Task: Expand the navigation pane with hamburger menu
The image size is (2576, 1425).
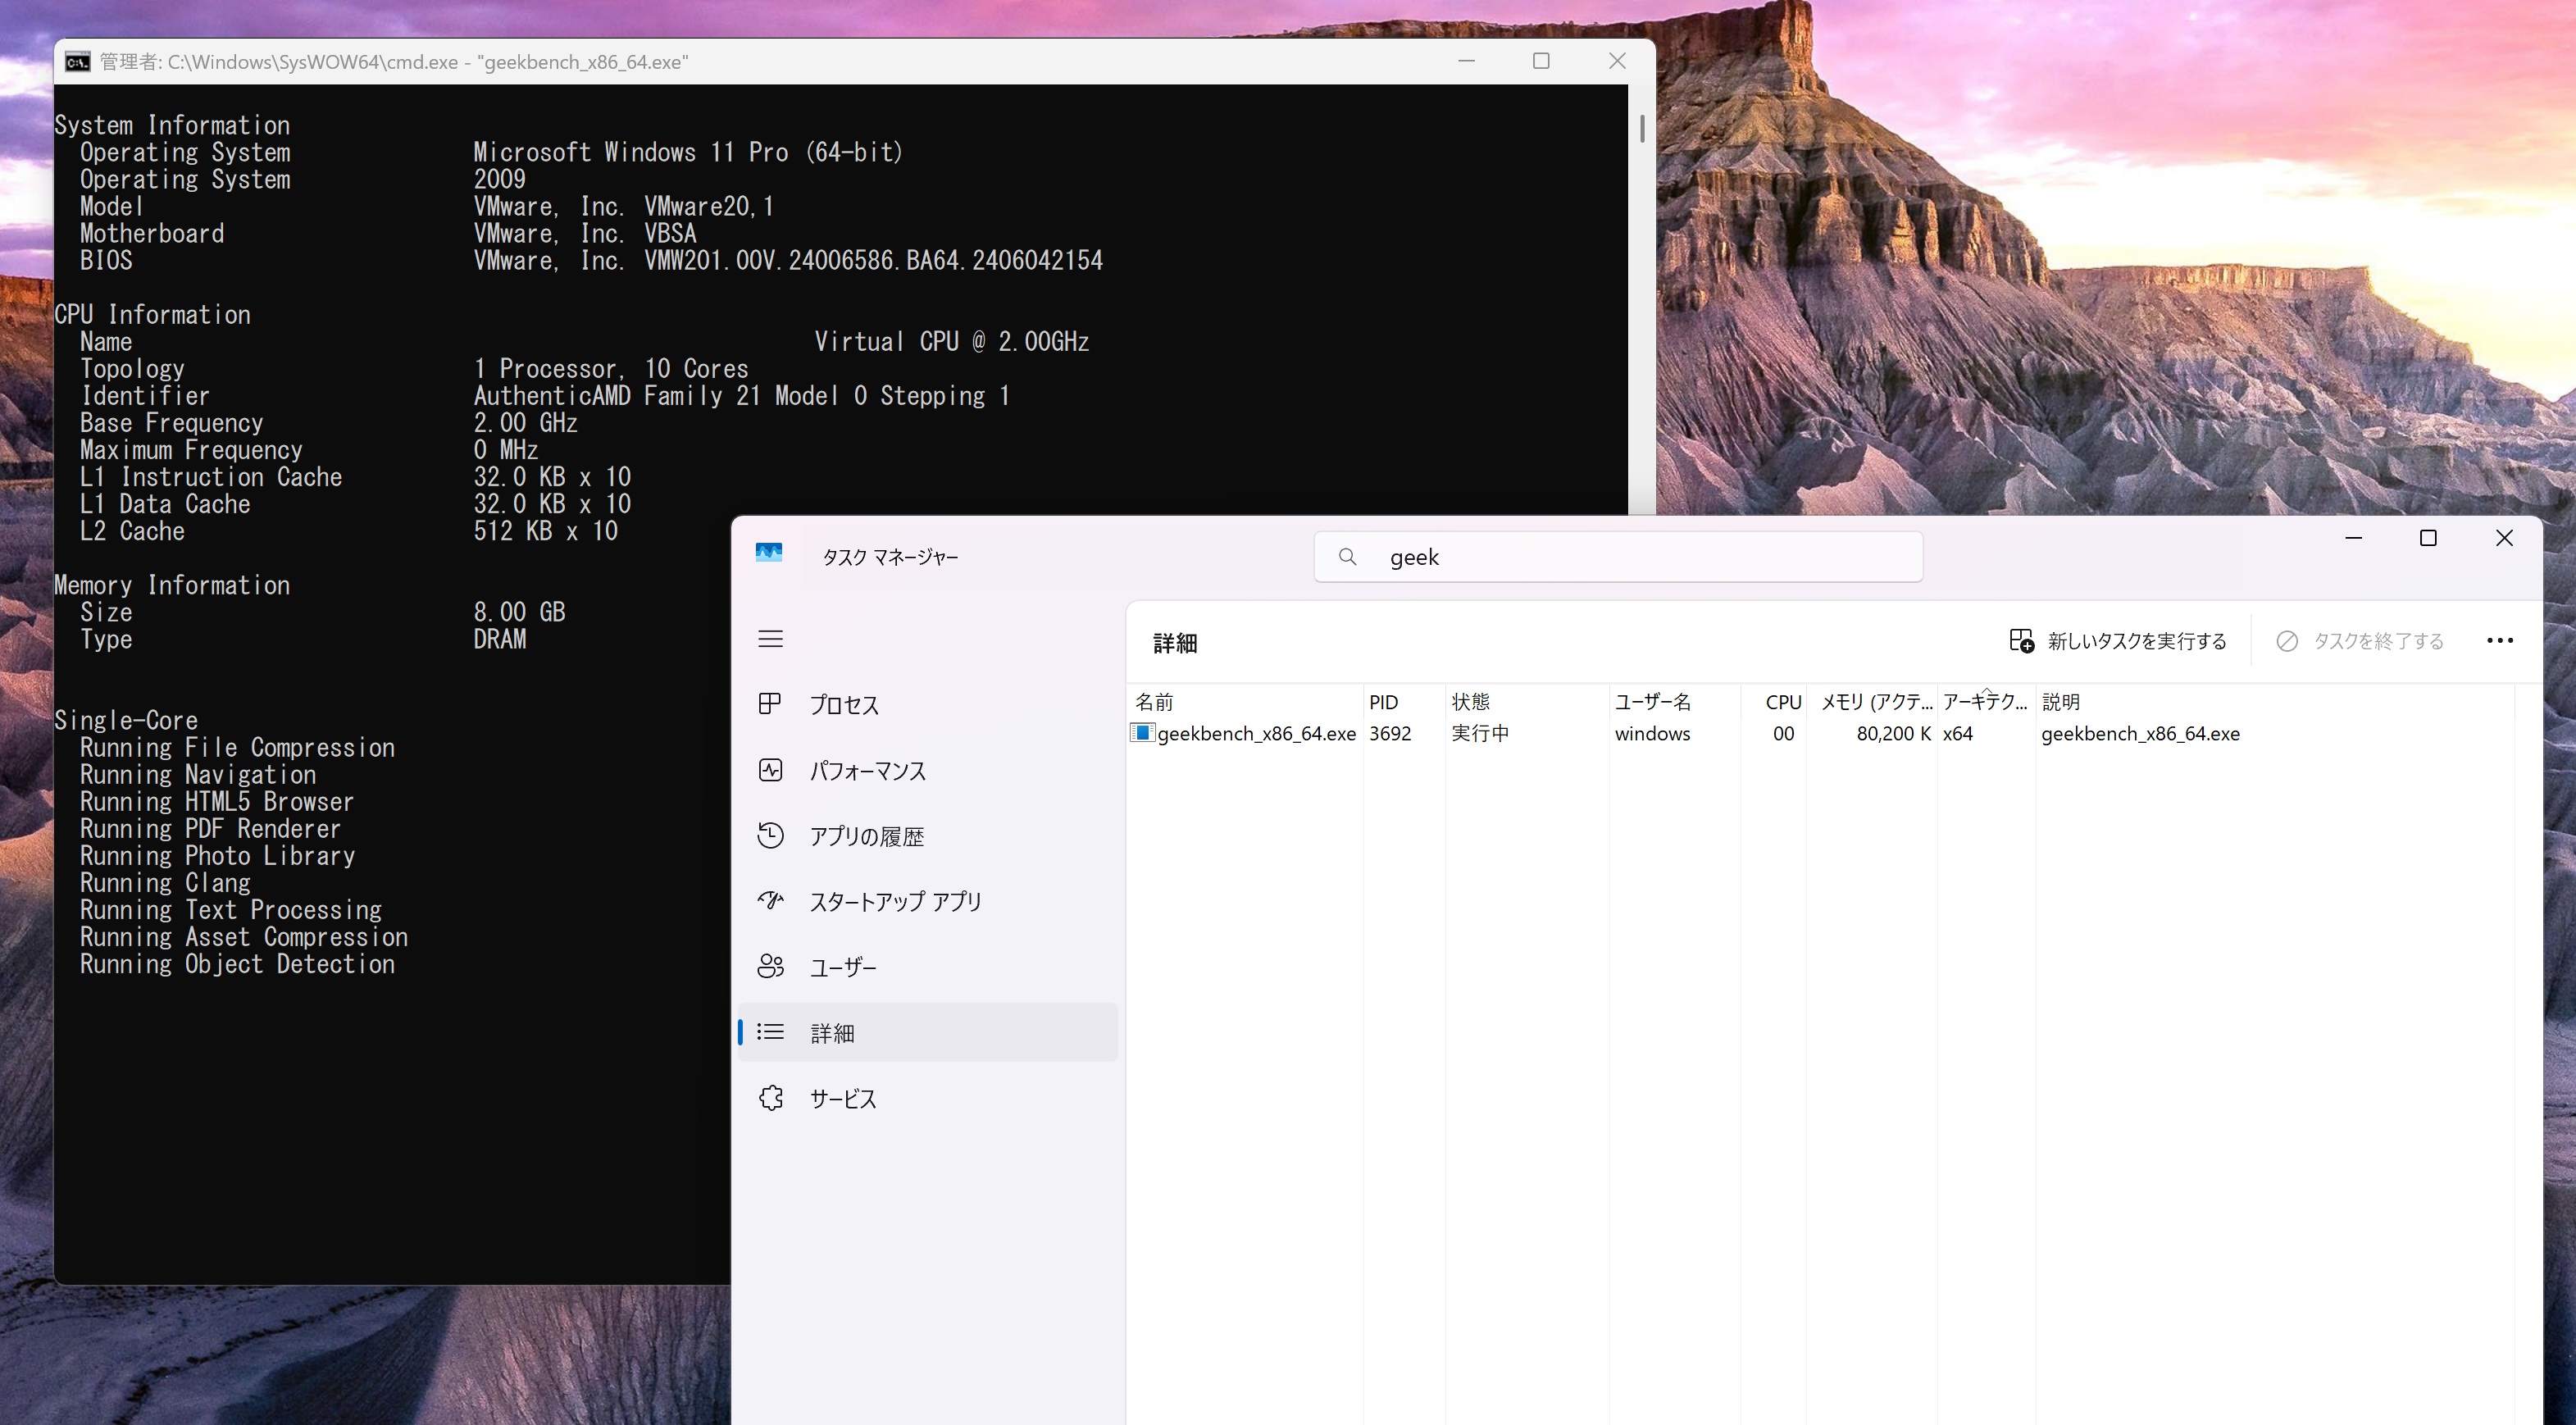Action: [x=770, y=639]
